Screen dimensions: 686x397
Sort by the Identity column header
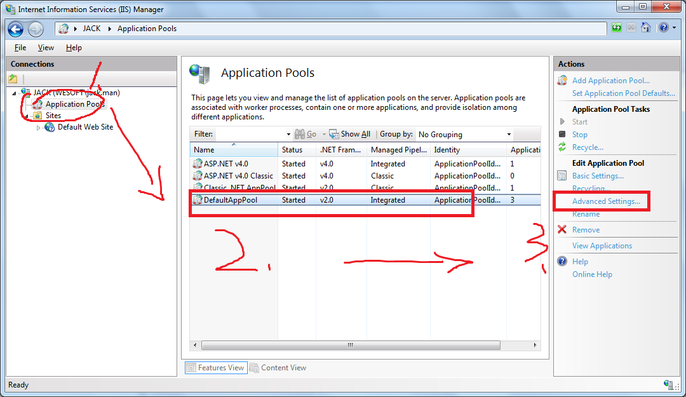(x=467, y=150)
